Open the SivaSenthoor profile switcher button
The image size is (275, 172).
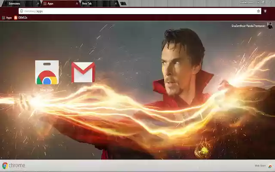[x=246, y=2]
